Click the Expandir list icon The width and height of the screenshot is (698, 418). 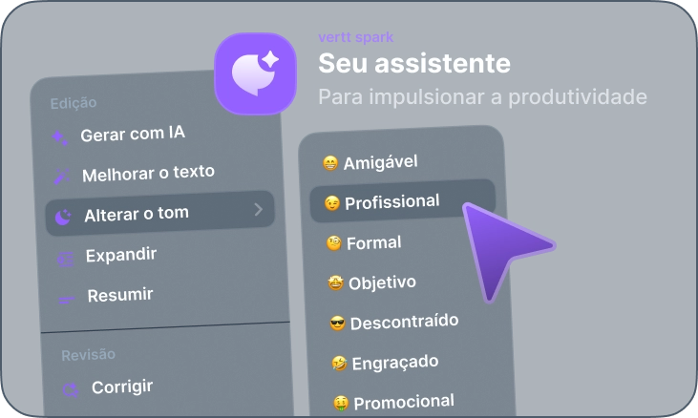pos(66,259)
